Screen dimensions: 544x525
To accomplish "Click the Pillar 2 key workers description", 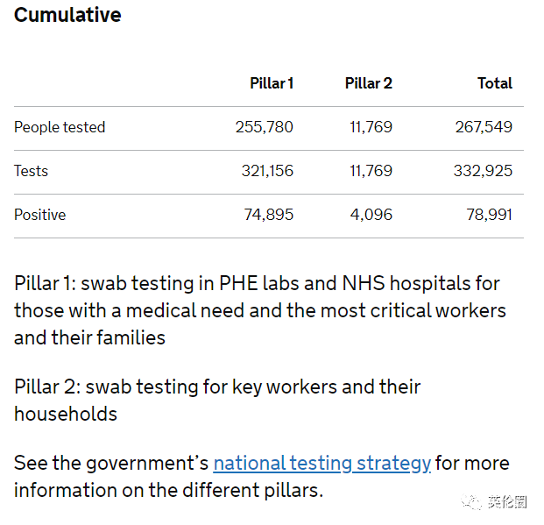I will pos(217,400).
